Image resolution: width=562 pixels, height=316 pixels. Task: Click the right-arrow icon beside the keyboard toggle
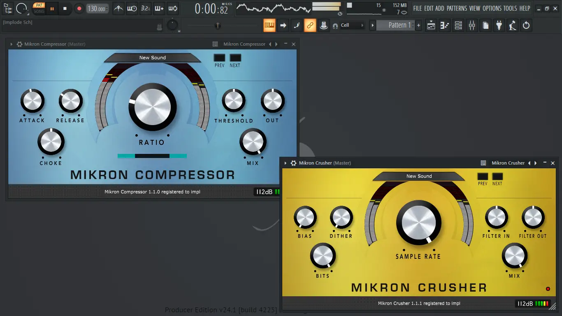[x=283, y=26]
